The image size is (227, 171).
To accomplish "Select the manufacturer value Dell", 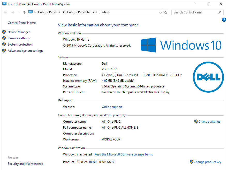I will (x=104, y=64).
